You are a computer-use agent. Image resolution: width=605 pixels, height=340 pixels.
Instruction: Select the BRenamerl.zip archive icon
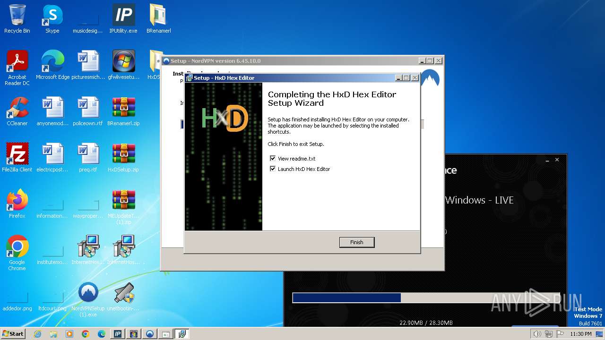pos(123,111)
